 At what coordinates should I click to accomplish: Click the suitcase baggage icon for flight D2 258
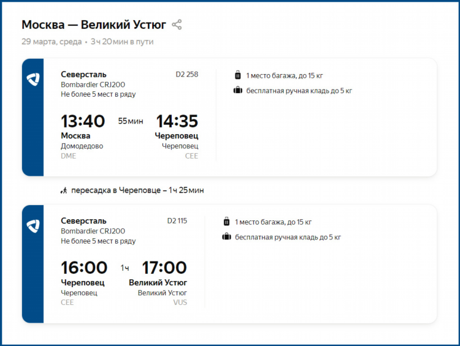237,75
